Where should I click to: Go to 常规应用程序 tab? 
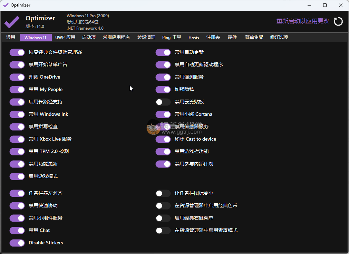[116, 37]
